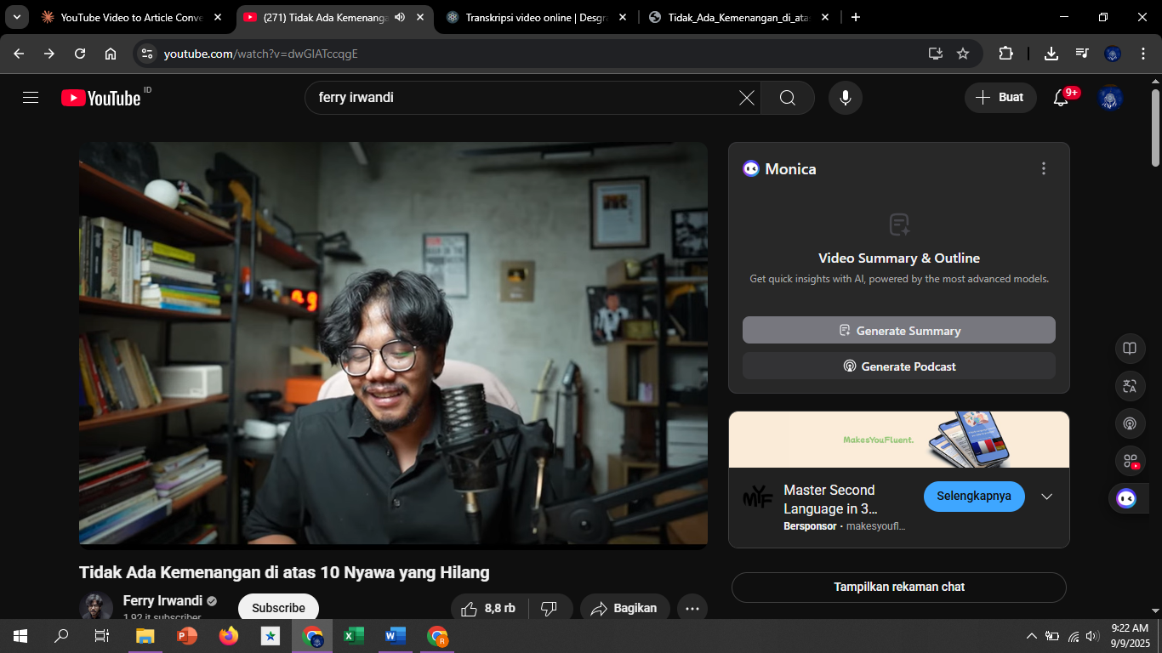Switch to Tidak_Ada_Kemenangan_di_ata tab

tap(738, 17)
